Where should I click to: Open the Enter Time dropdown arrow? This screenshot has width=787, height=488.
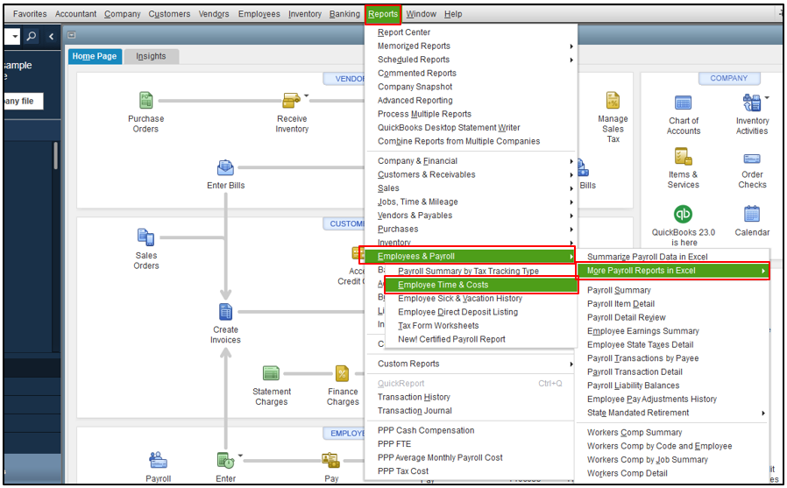240,456
